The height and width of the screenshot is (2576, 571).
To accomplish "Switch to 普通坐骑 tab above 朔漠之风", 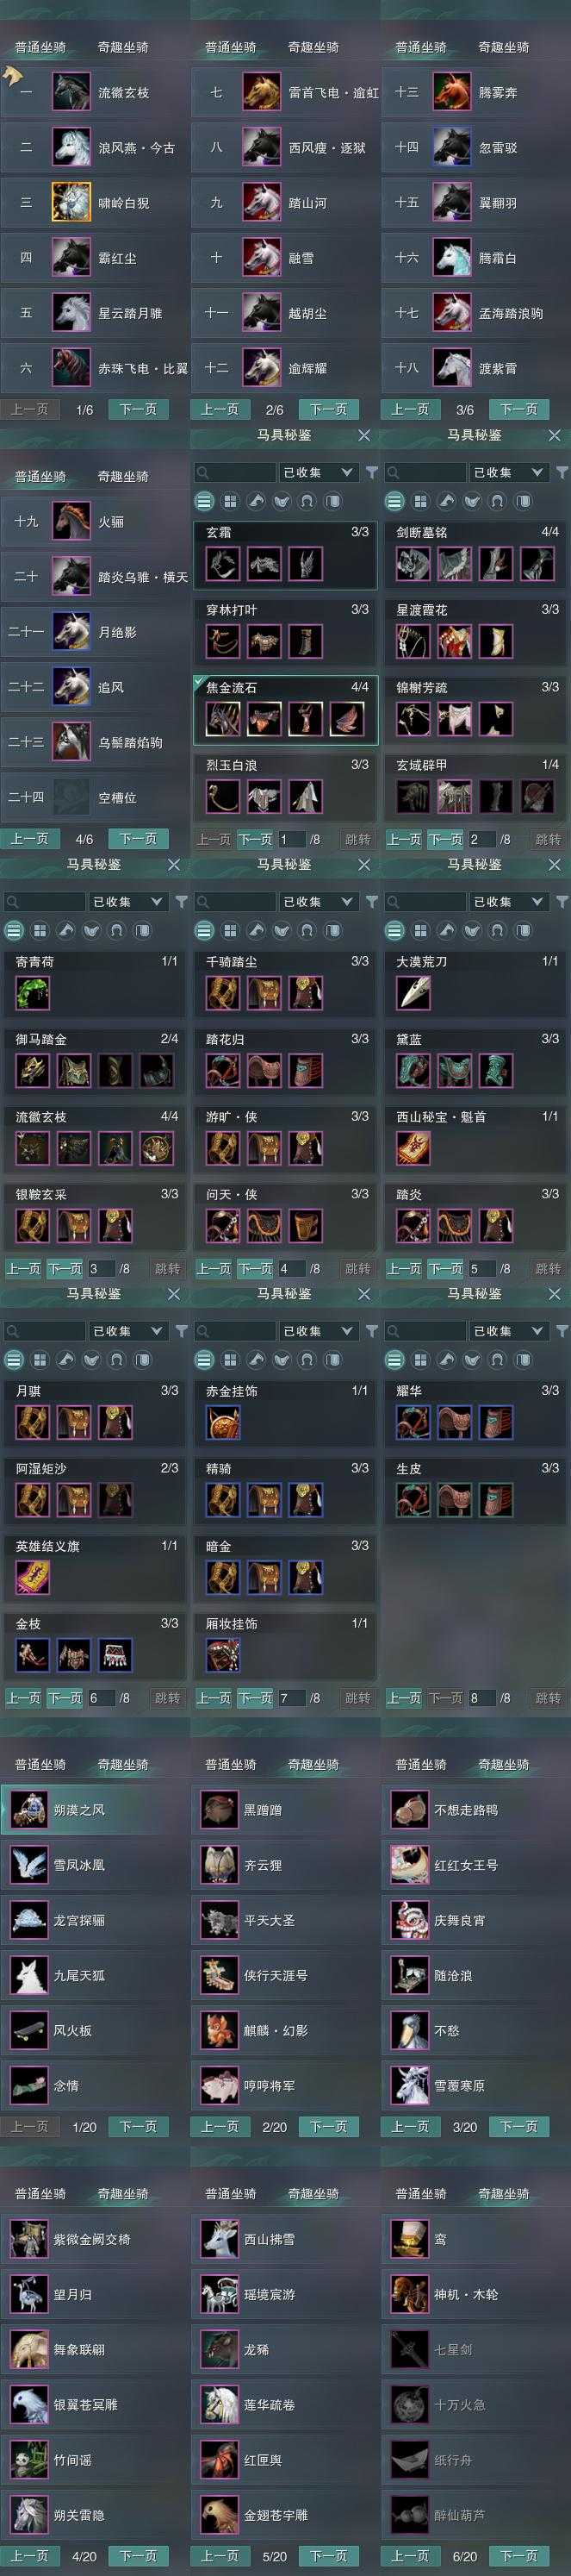I will [40, 1764].
